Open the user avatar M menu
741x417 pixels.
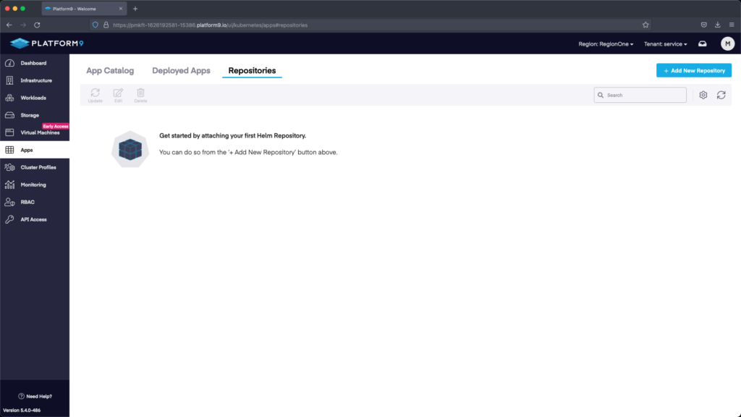point(728,43)
